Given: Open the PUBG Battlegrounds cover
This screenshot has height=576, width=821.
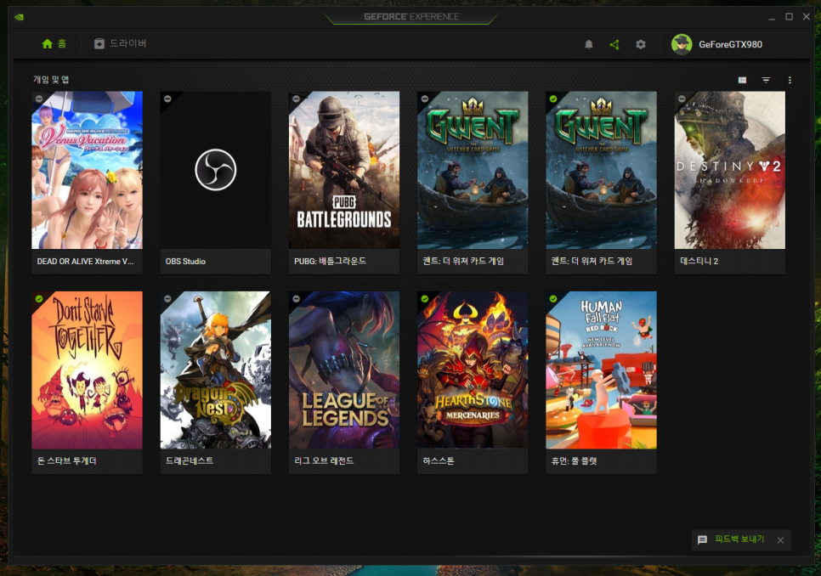Looking at the screenshot, I should click(x=344, y=170).
